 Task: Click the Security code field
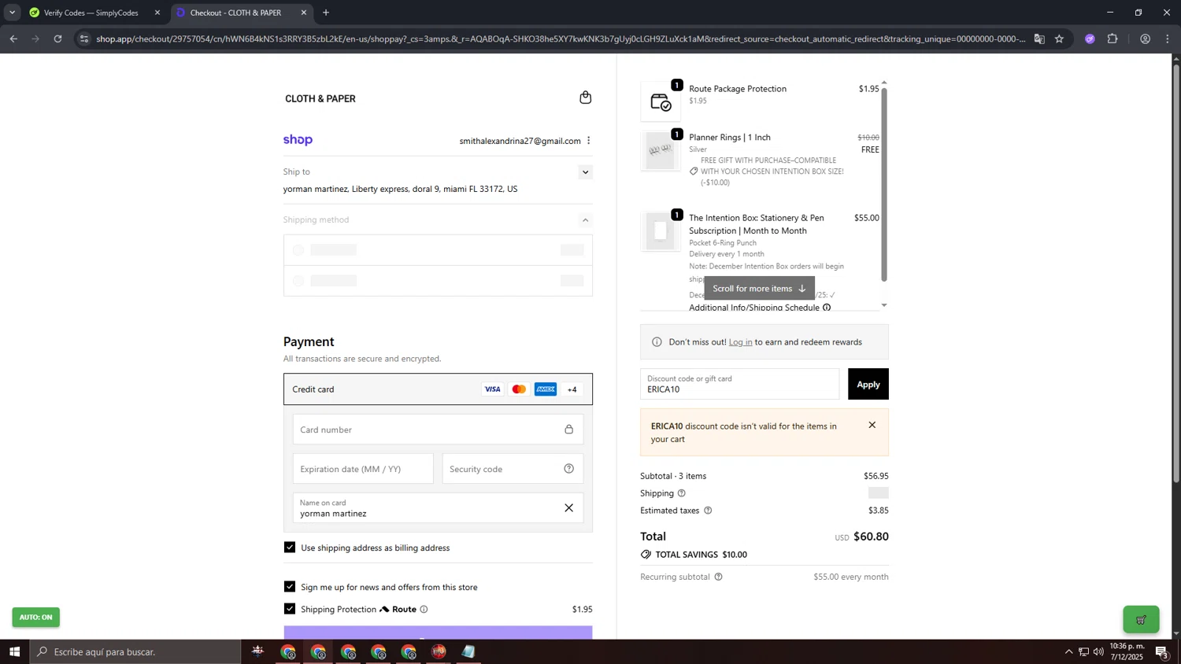tap(513, 469)
